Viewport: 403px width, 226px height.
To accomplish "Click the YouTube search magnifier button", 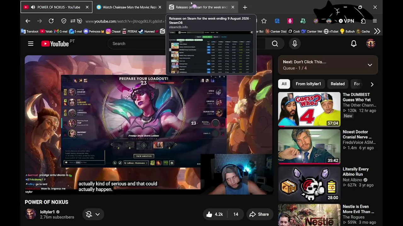I will pos(275,44).
